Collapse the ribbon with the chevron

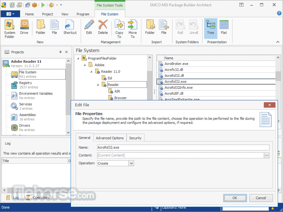[278, 42]
